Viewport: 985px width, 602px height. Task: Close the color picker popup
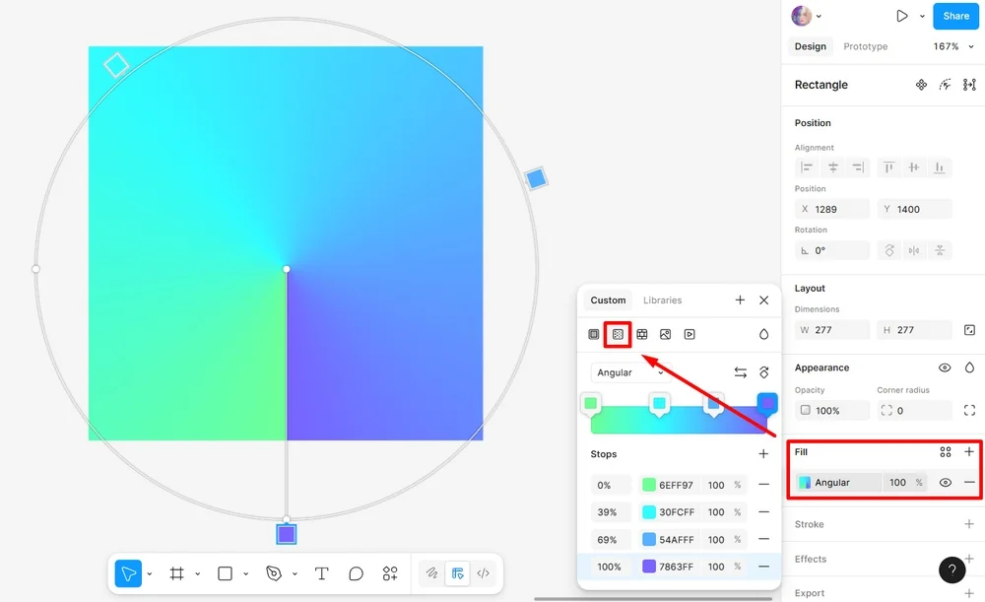click(x=764, y=301)
